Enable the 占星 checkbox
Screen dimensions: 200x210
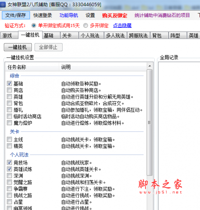(9, 202)
